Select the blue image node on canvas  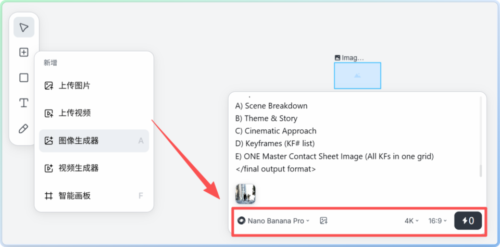[x=357, y=76]
